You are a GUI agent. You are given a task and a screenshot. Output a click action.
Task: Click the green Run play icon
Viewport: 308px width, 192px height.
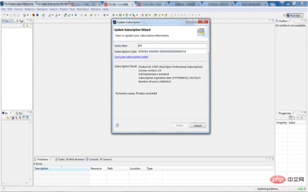(x=120, y=15)
